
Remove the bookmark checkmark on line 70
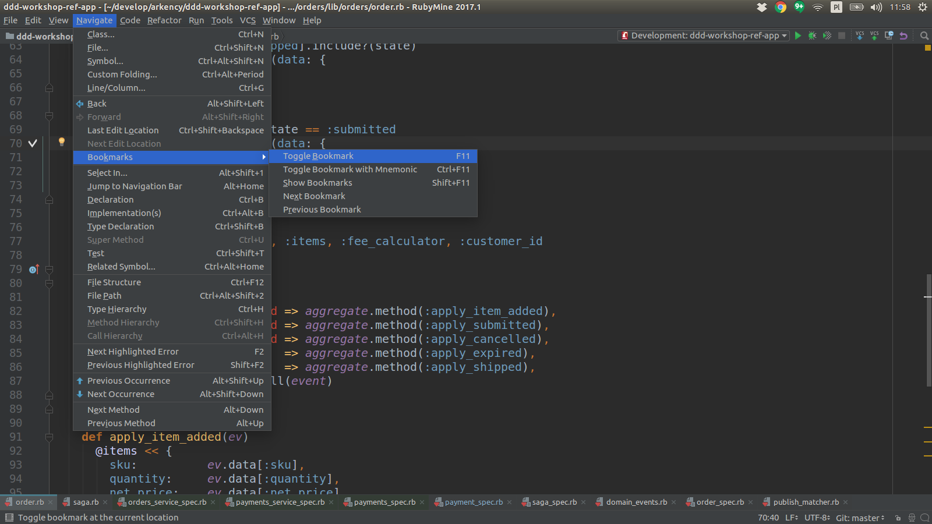click(33, 143)
